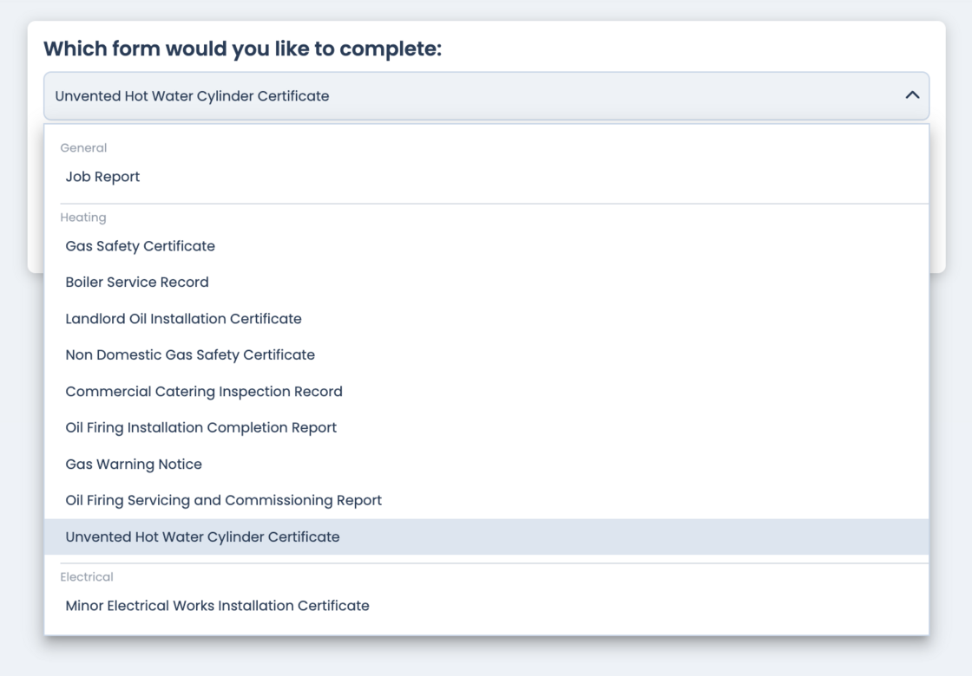Choose Gas Safety Certificate from the list
The image size is (972, 676).
[x=140, y=246]
